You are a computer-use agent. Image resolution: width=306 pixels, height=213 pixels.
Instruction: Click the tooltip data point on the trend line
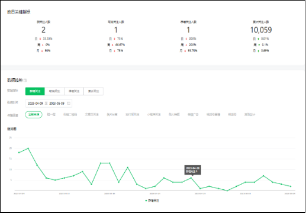pyautogui.click(x=191, y=178)
